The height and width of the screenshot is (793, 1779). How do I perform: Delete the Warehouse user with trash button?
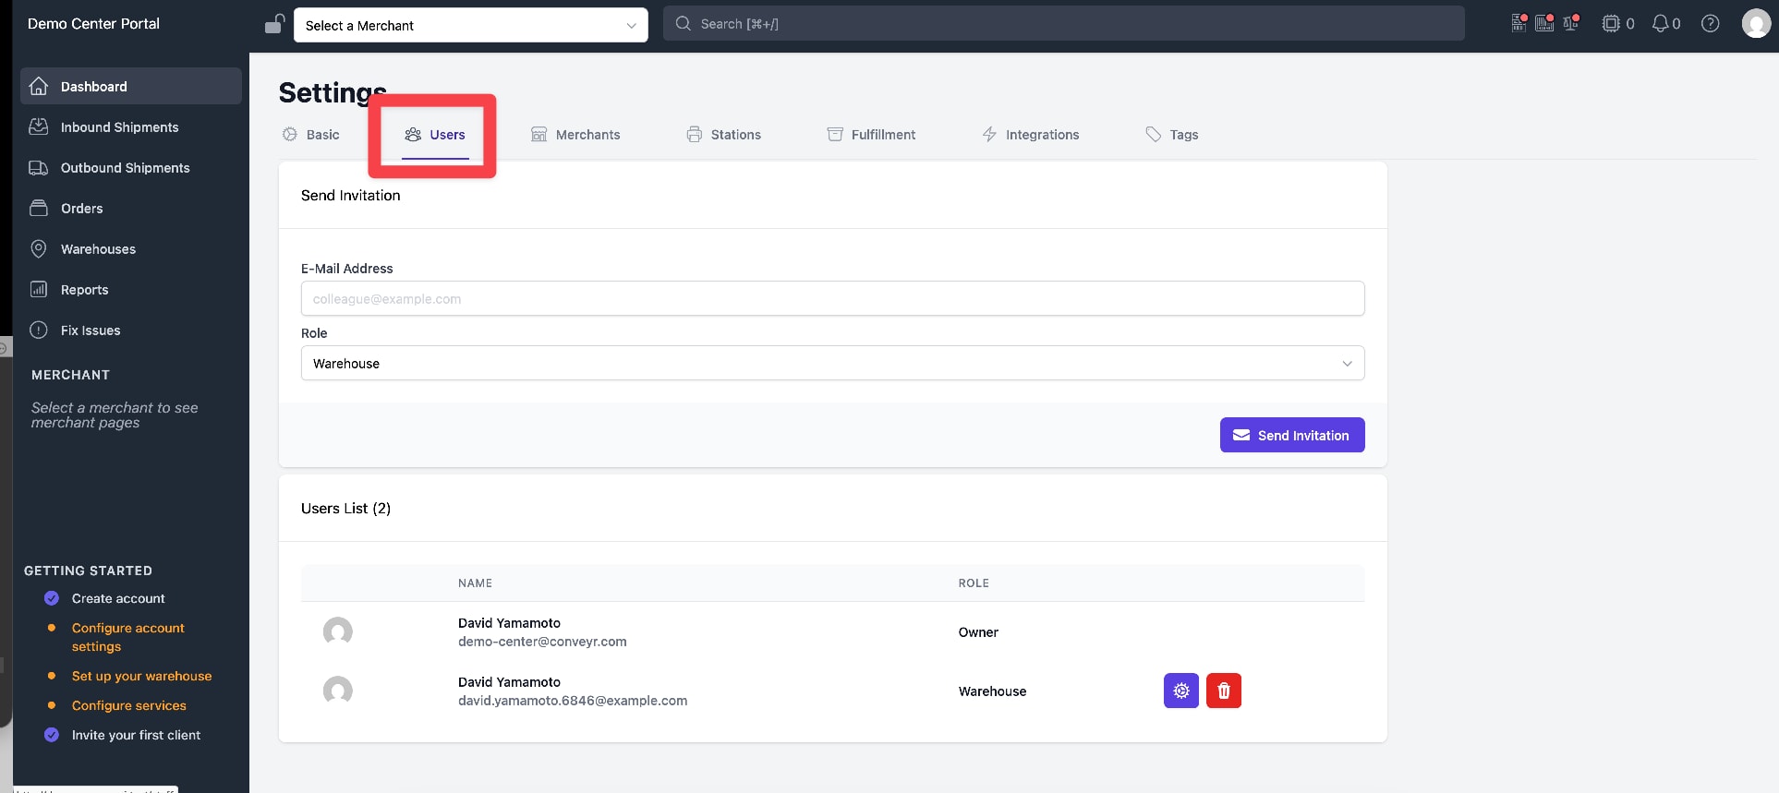(x=1224, y=691)
